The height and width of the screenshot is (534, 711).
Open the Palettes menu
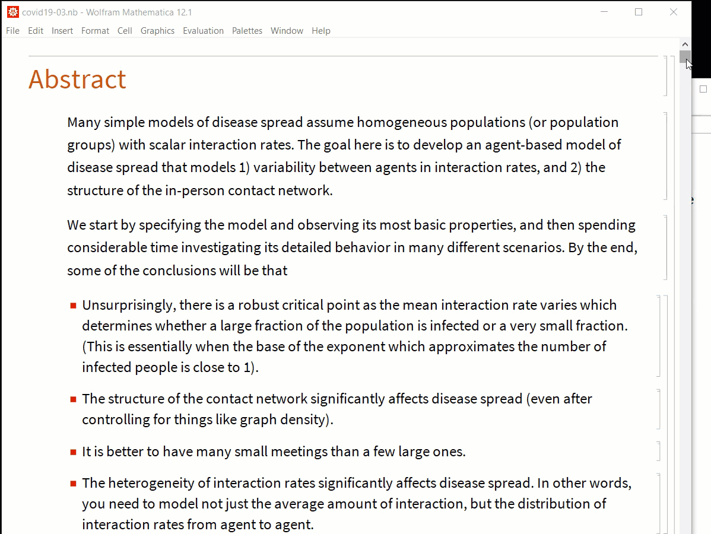click(247, 31)
